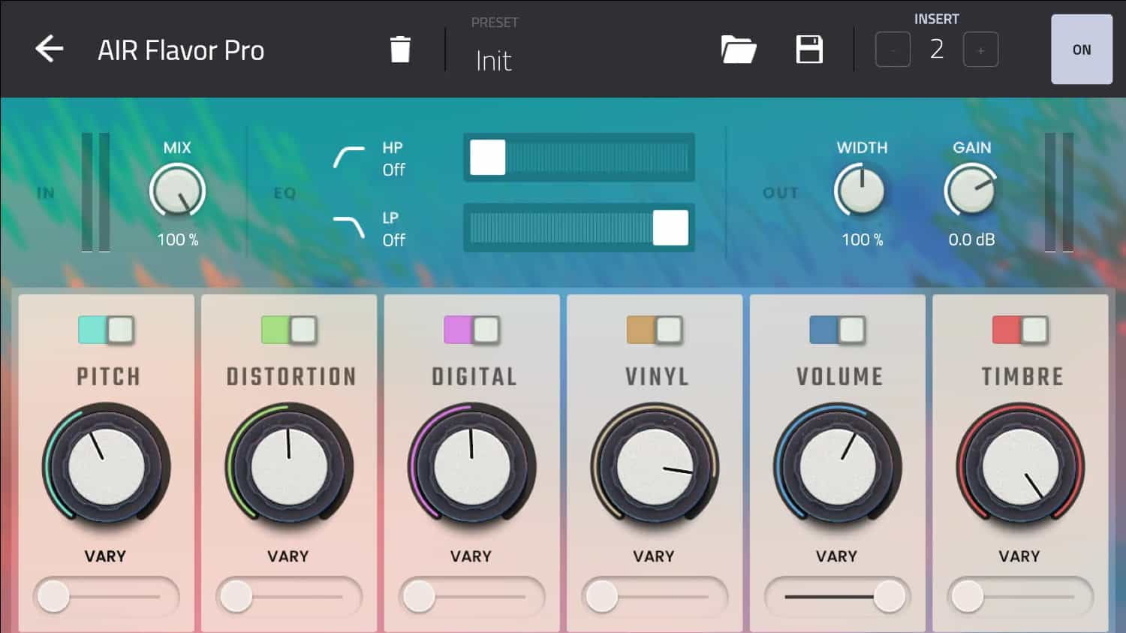The height and width of the screenshot is (633, 1126).
Task: Click the HP filter curve icon
Action: point(349,157)
